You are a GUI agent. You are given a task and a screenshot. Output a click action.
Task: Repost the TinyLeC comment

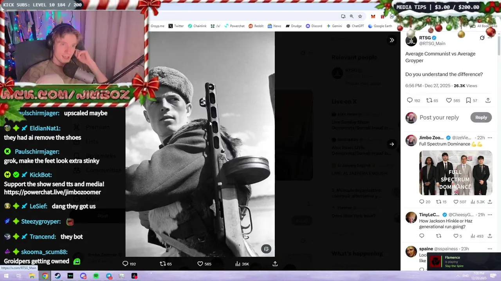click(438, 236)
